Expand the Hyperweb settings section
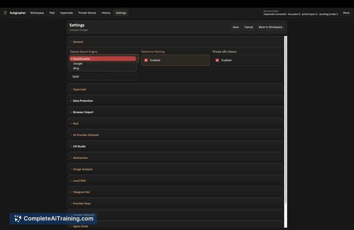Screen dimensions: 354x230 point(175,90)
